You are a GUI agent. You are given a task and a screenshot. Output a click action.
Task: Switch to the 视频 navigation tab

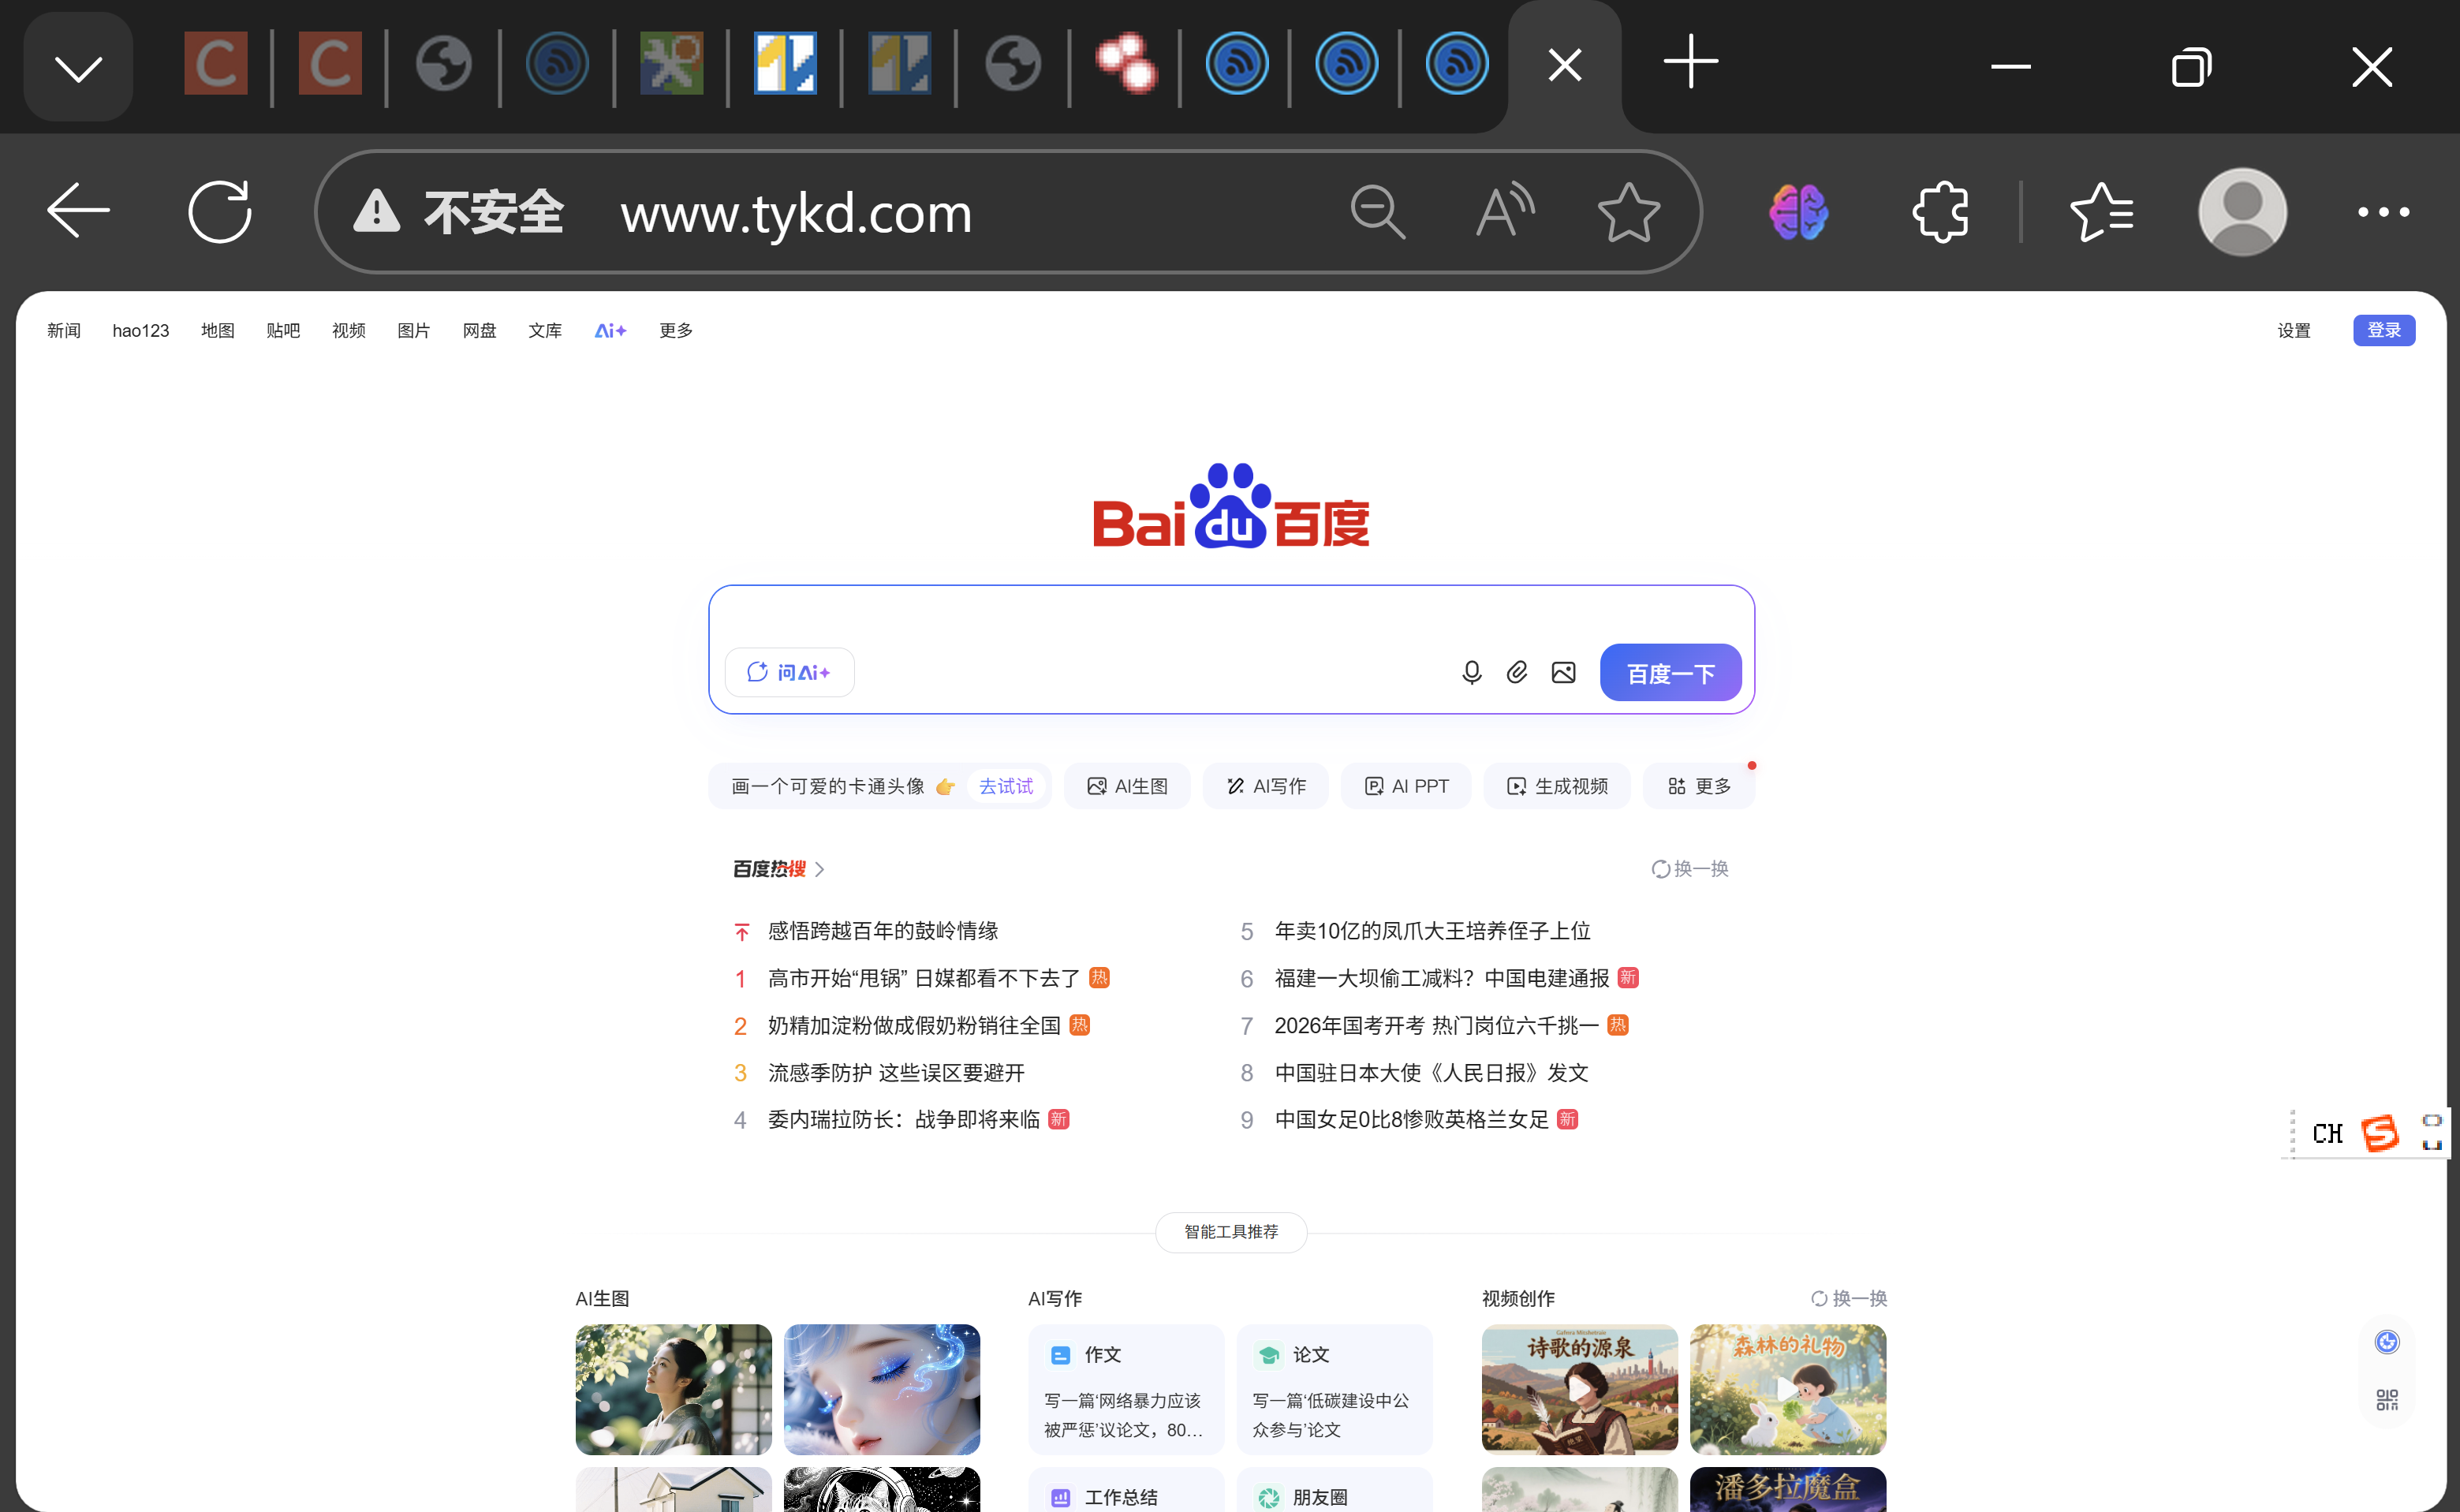pyautogui.click(x=348, y=330)
